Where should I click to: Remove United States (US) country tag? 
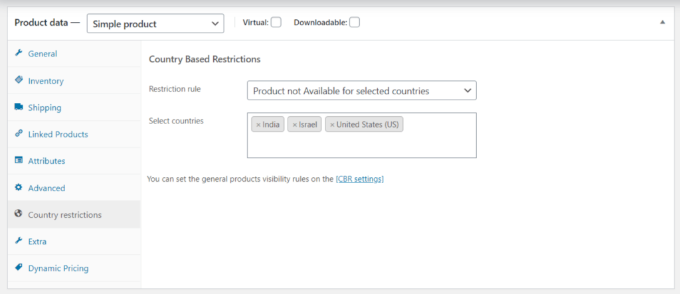coord(332,125)
